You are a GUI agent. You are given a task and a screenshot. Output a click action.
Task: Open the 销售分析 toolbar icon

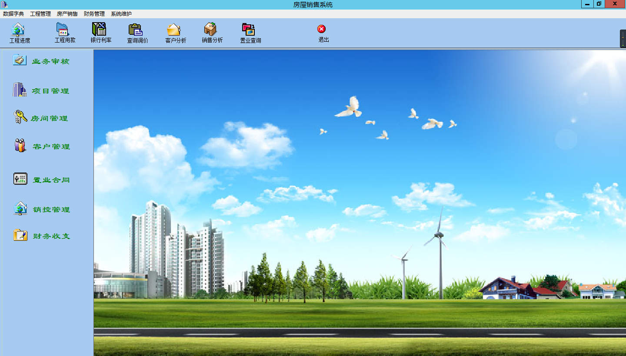210,29
